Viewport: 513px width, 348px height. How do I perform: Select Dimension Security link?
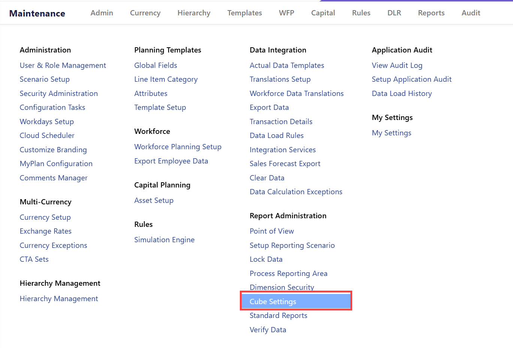(x=282, y=287)
